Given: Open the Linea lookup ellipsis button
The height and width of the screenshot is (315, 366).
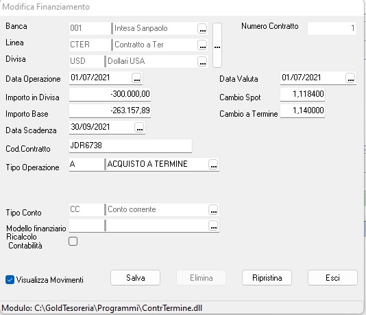Looking at the screenshot, I should 202,45.
